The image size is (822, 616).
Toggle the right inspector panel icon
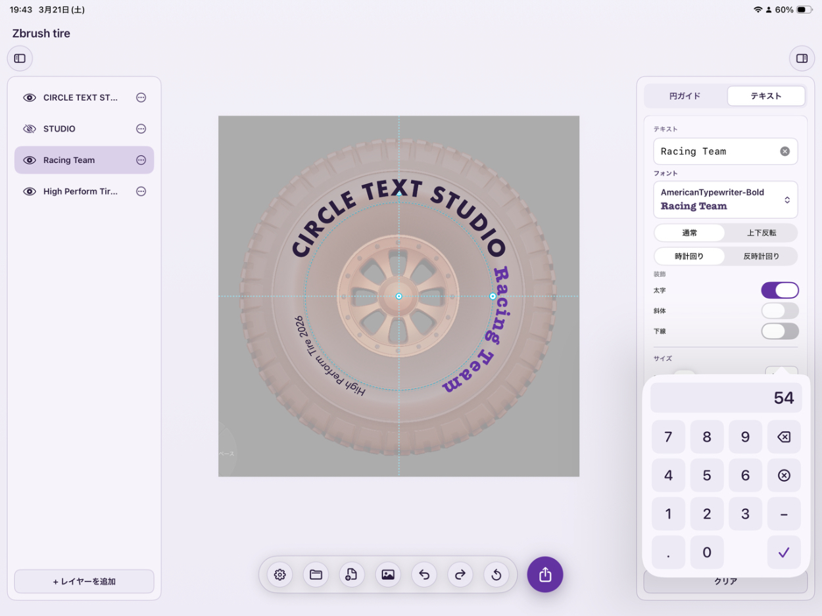[x=802, y=59]
